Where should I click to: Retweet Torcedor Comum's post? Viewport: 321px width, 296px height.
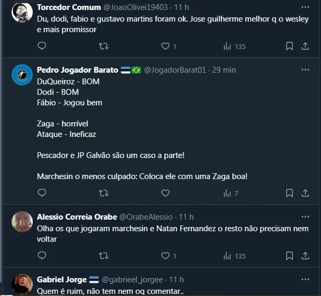[x=103, y=46]
